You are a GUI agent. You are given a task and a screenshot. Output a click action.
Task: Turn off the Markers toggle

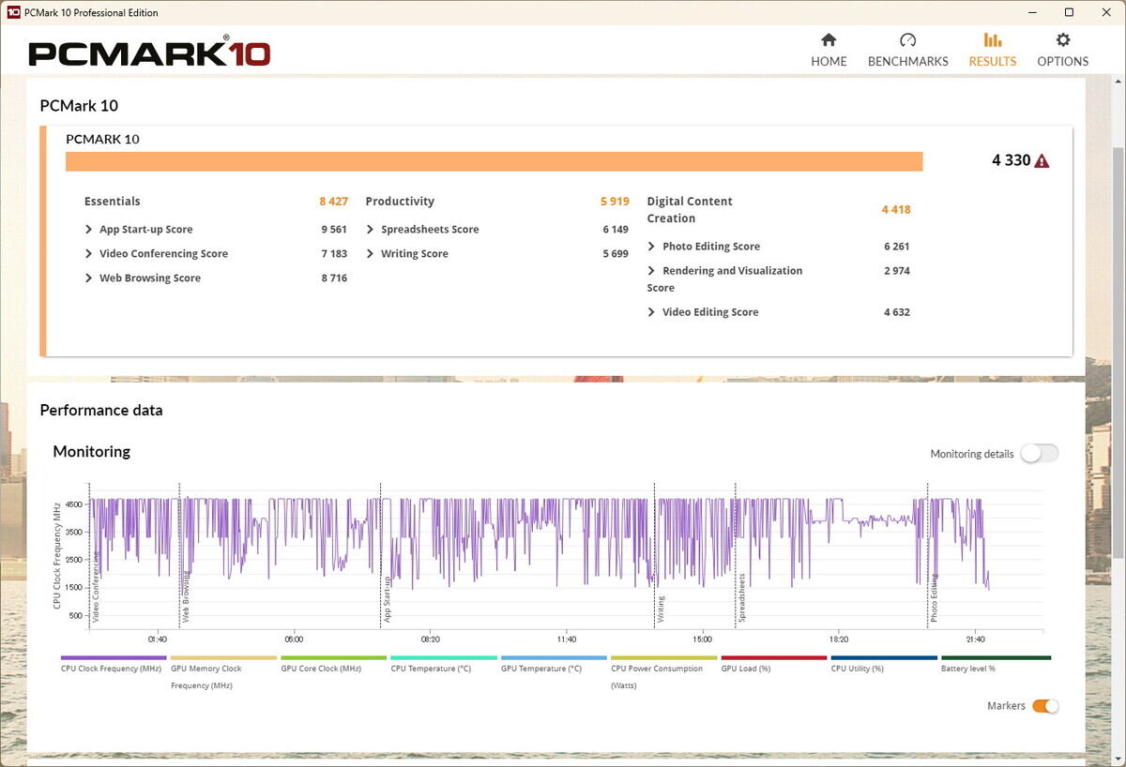click(x=1045, y=706)
